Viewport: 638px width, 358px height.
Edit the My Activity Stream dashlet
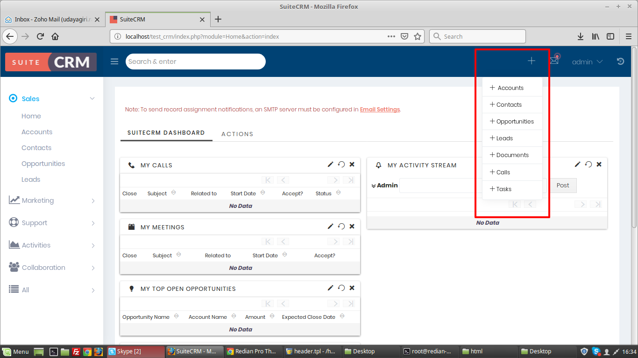[577, 164]
